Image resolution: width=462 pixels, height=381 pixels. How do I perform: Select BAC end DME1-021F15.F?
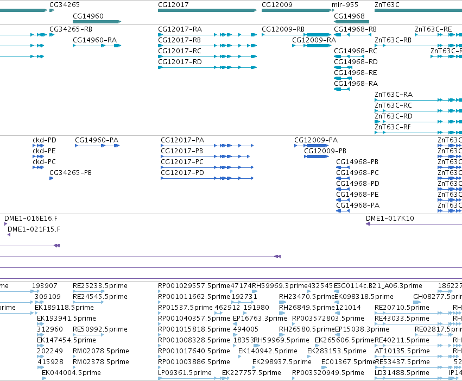point(34,229)
